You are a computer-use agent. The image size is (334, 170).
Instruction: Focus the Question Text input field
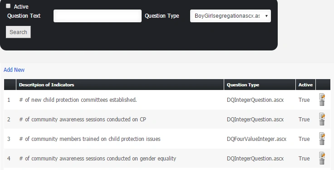click(98, 16)
